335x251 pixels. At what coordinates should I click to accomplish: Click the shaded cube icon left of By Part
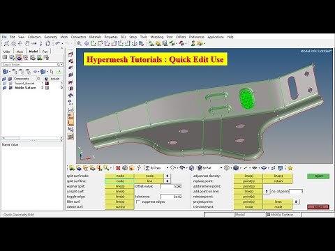point(191,168)
